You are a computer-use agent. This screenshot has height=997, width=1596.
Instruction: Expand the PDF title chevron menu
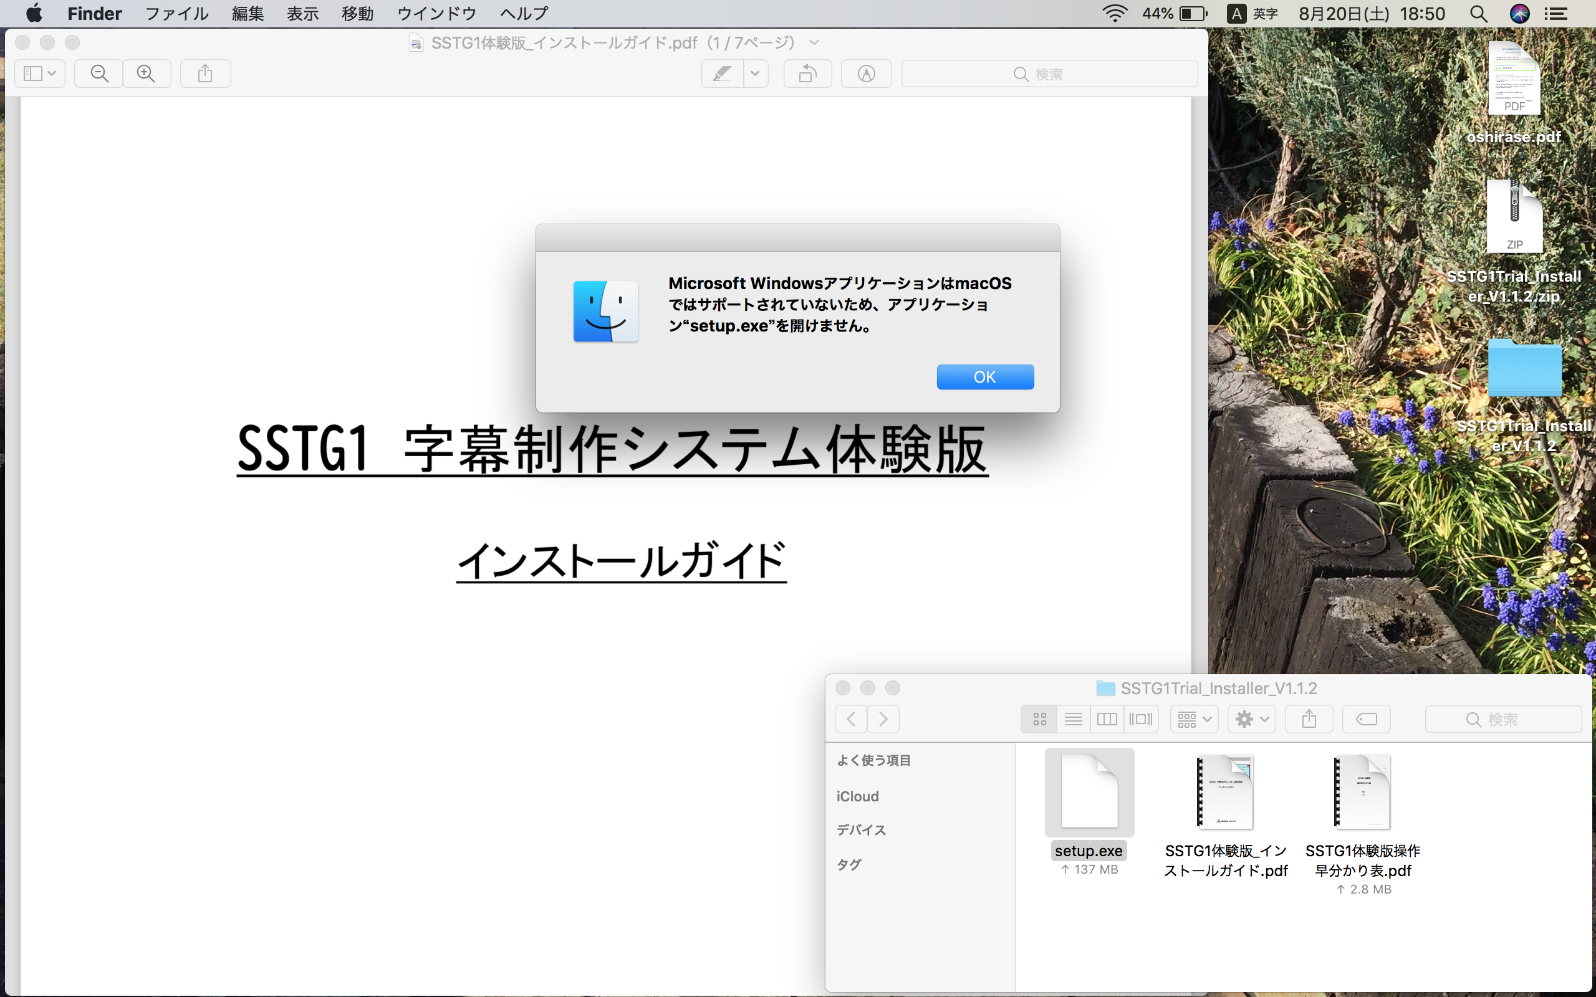point(814,43)
